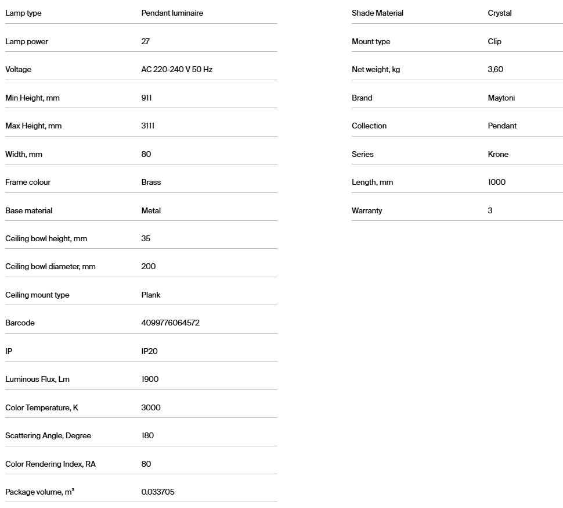The height and width of the screenshot is (508, 563).
Task: Click the Base material Metal value
Action: pyautogui.click(x=151, y=210)
